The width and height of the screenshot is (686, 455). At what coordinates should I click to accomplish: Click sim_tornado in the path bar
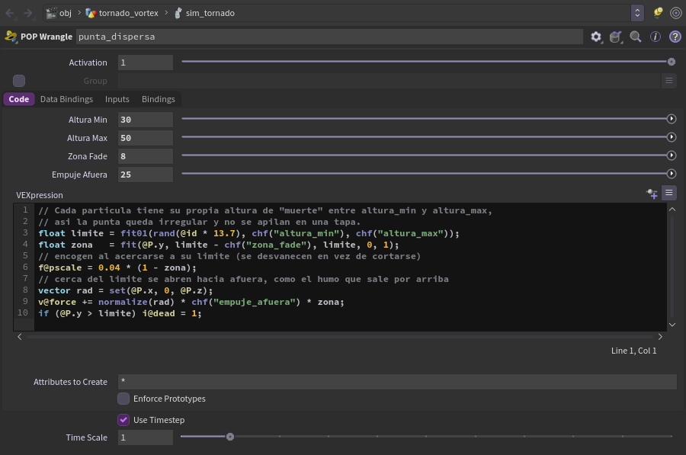pos(210,13)
